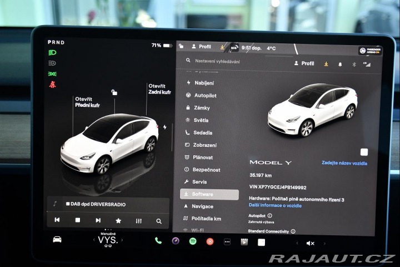
Task: Open the Počítadla km menu
Action: click(x=202, y=219)
